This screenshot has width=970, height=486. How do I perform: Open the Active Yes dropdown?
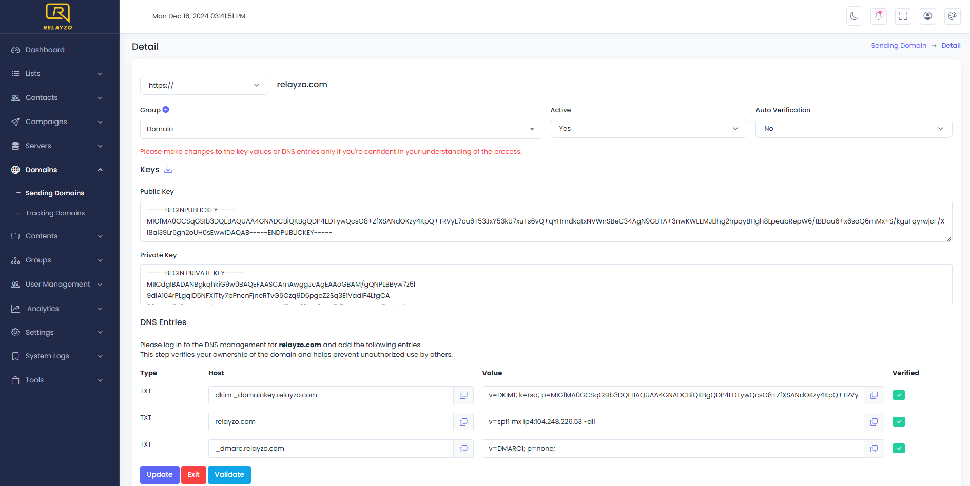click(649, 129)
